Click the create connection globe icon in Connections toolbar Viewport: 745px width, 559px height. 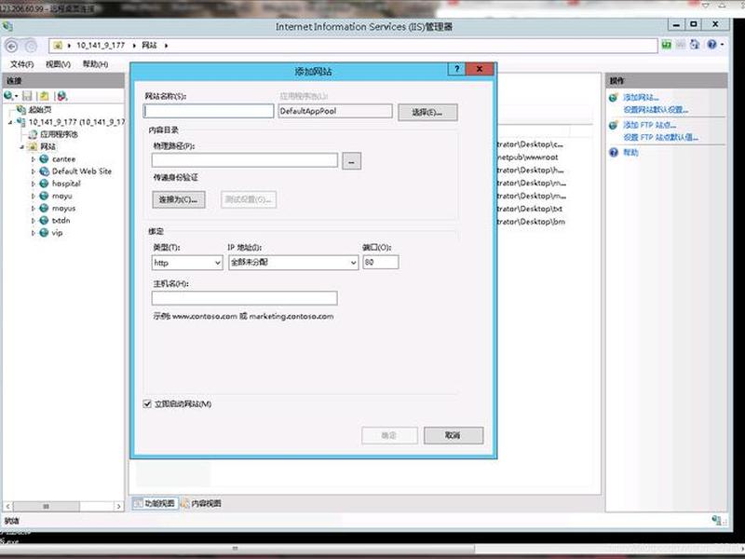(x=8, y=96)
